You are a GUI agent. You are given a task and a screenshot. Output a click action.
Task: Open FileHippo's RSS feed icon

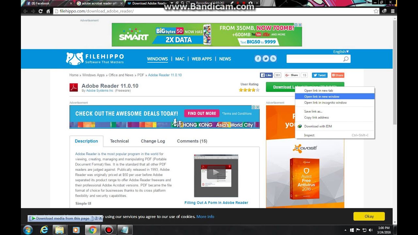(274, 59)
